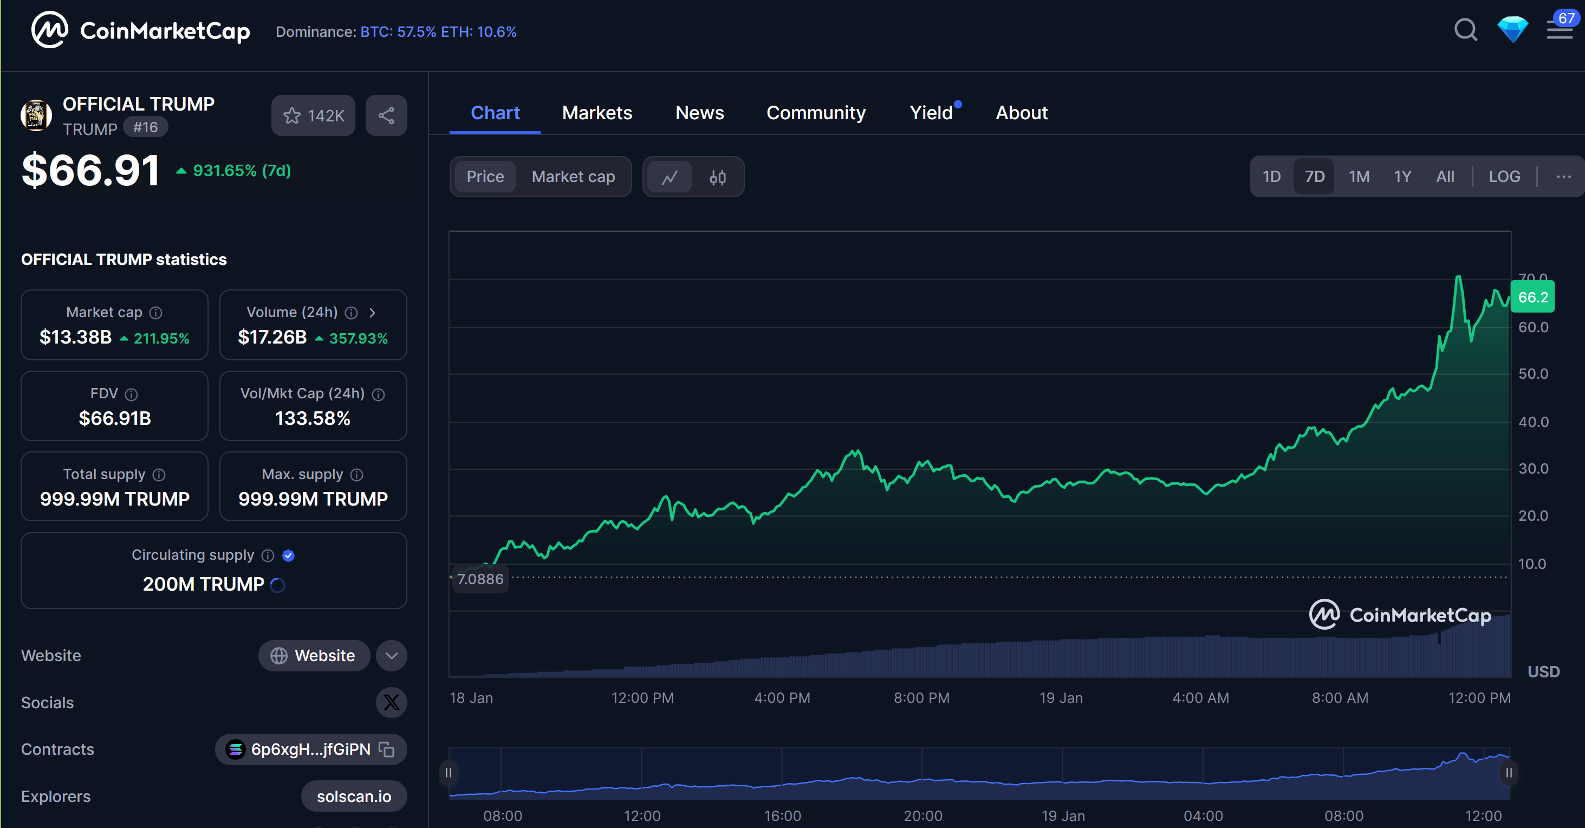1585x828 pixels.
Task: Click the left range slider handle
Action: coord(449,772)
